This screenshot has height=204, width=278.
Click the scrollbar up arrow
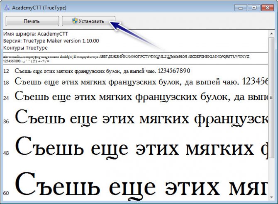pyautogui.click(x=271, y=33)
